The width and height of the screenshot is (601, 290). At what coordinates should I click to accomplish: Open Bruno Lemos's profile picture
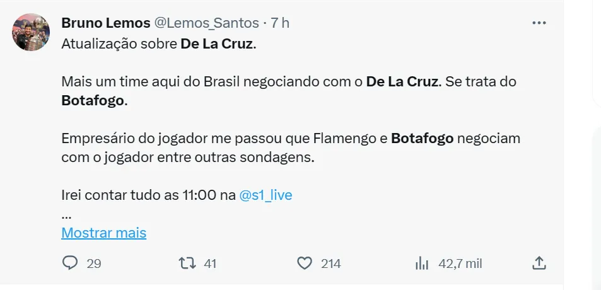click(x=31, y=32)
